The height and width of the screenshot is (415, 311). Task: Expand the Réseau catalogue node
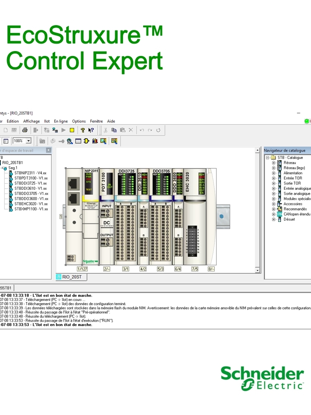274,163
